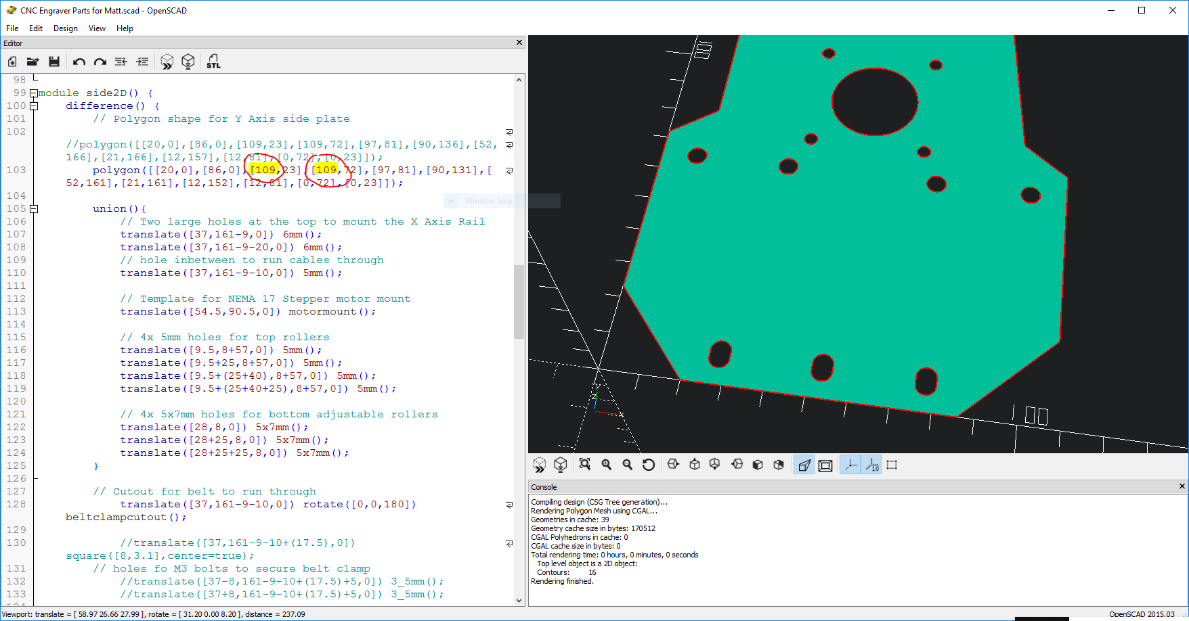Enable Orthogonal projection
Viewport: 1189px width, 621px height.
click(825, 465)
